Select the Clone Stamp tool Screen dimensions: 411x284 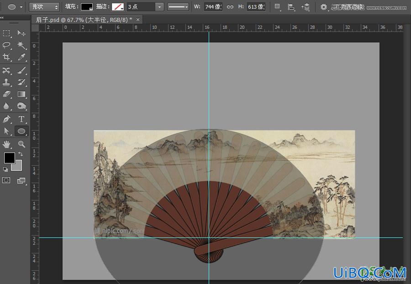click(x=6, y=82)
